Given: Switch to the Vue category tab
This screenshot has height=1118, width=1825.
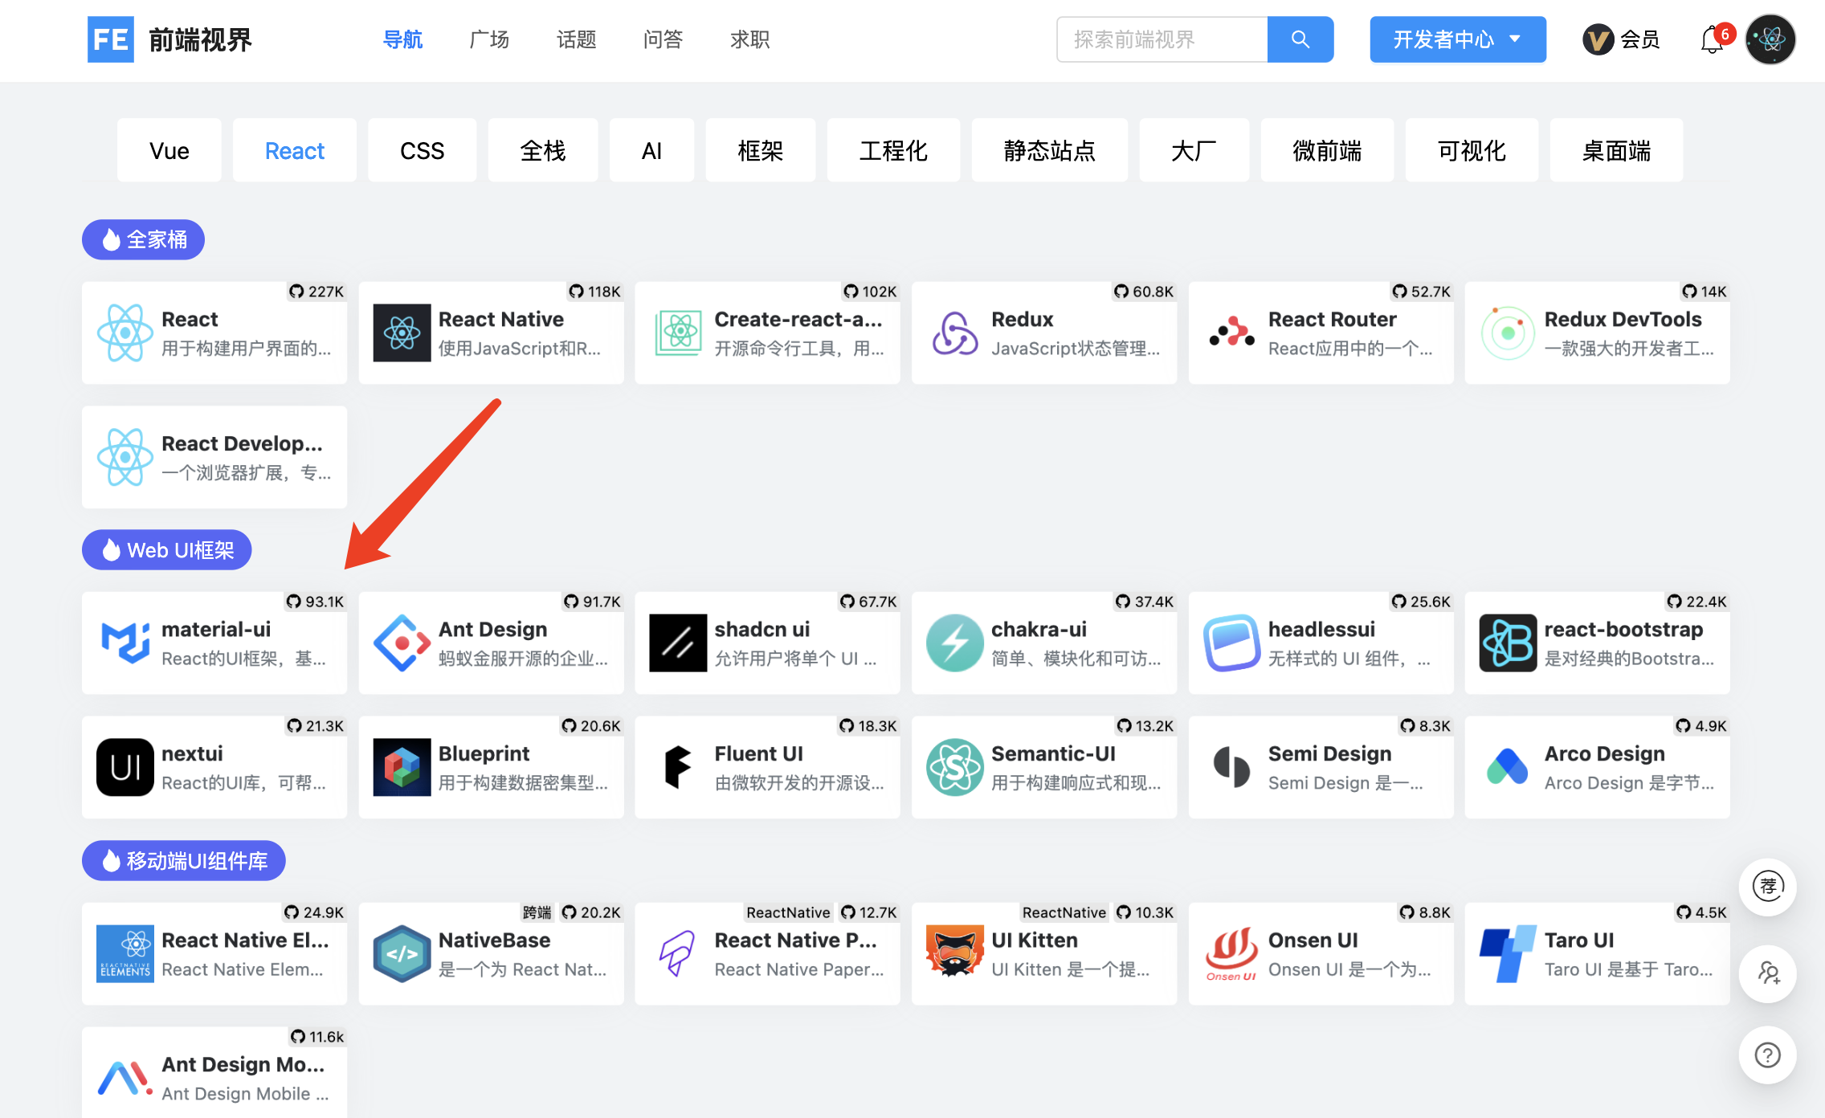Looking at the screenshot, I should [169, 150].
